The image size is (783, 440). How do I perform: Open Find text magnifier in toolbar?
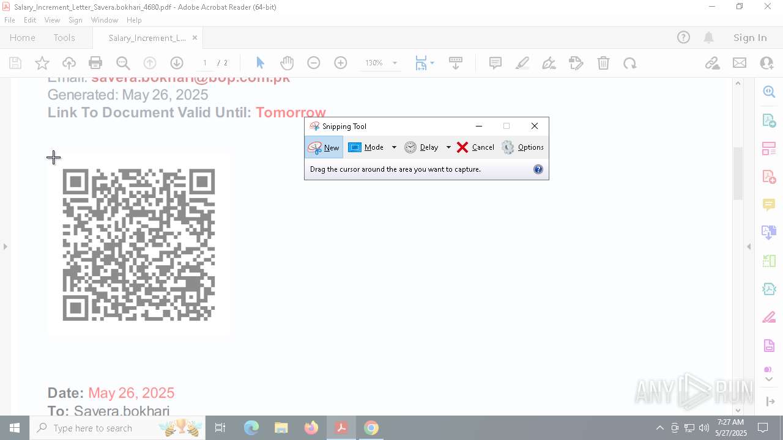123,63
